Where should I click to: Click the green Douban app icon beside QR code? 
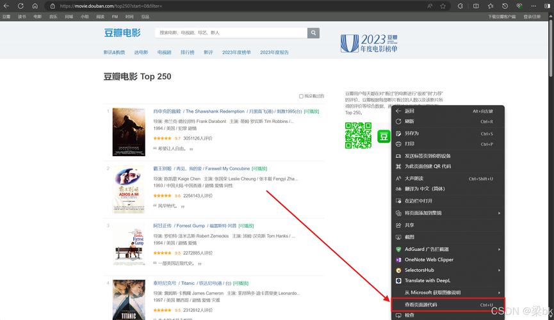point(384,136)
